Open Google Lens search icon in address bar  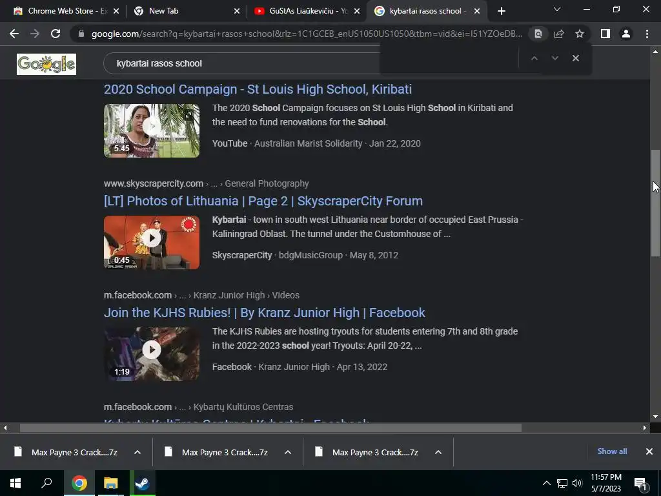[538, 34]
